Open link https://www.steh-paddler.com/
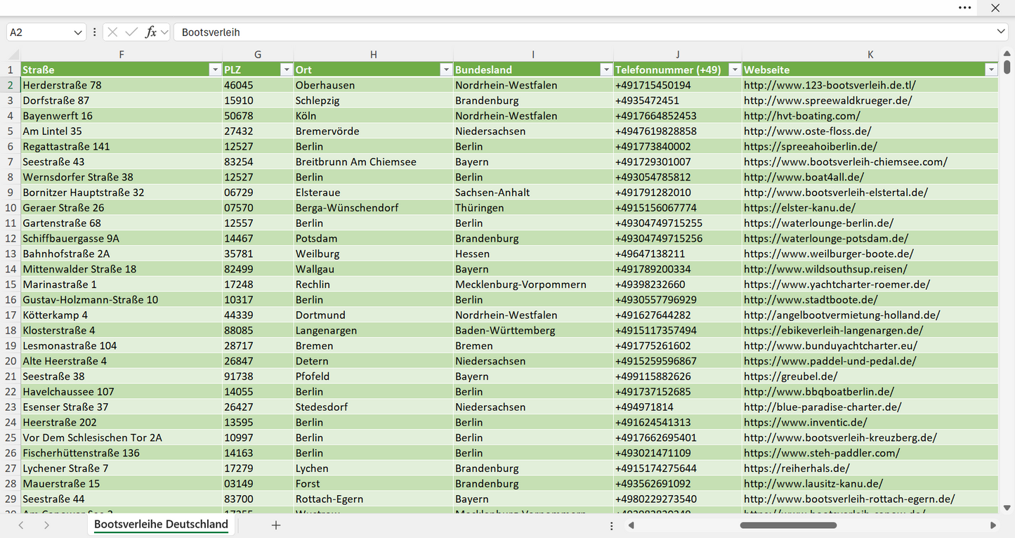The image size is (1015, 538). pyautogui.click(x=822, y=453)
